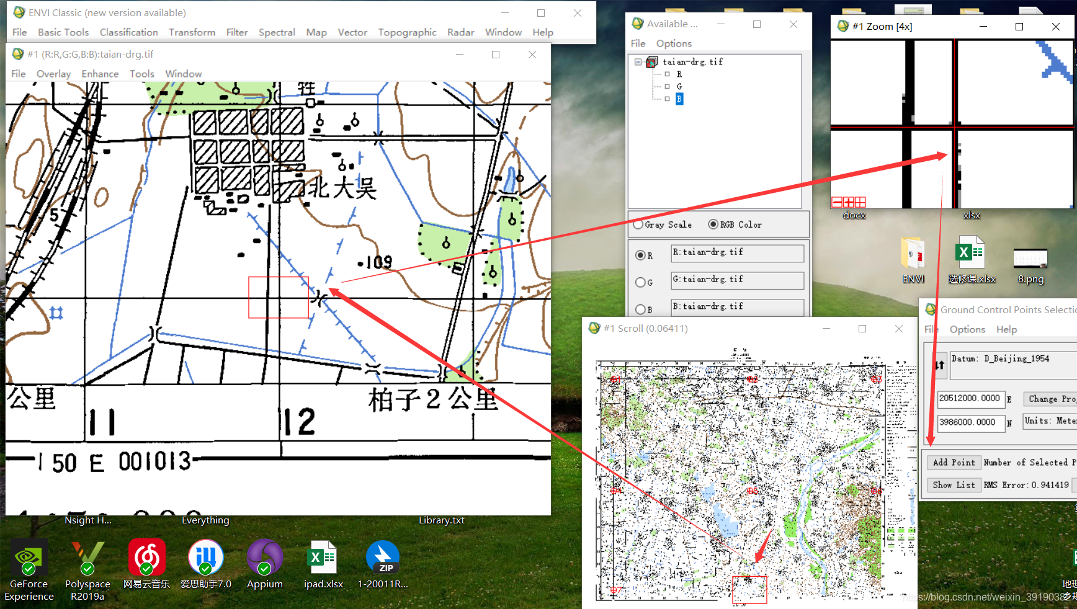Select the G band radio button
1077x609 pixels.
click(640, 282)
